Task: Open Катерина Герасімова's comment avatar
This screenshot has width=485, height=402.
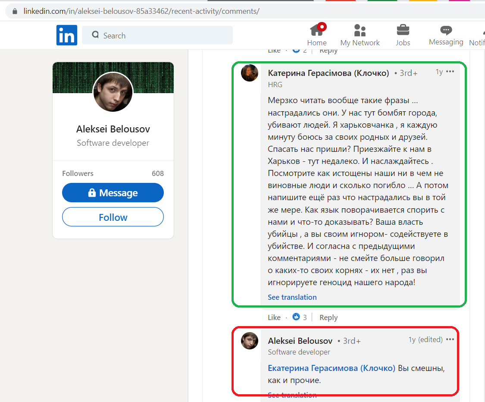Action: [250, 73]
